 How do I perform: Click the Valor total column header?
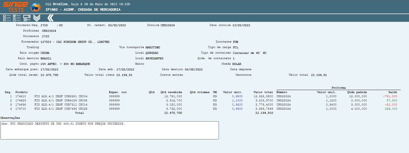(263, 92)
